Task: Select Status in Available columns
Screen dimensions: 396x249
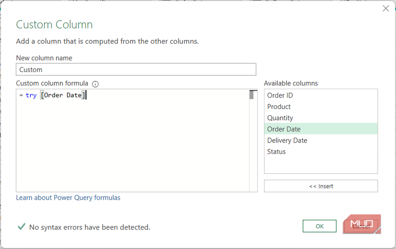Action: click(x=276, y=152)
